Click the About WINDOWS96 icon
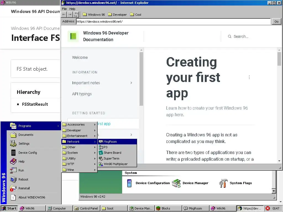The image size is (283, 212). [x=13, y=197]
